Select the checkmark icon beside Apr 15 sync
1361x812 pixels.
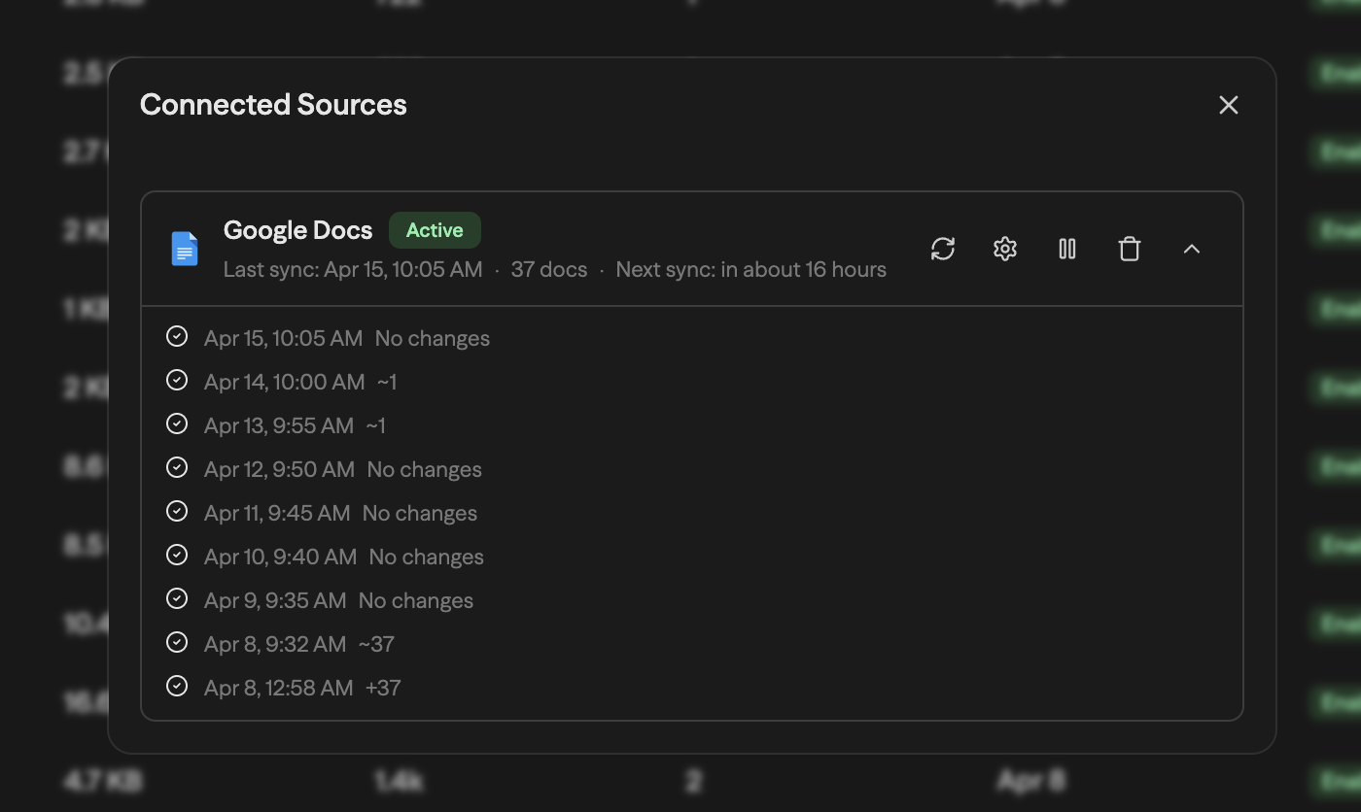pyautogui.click(x=177, y=335)
